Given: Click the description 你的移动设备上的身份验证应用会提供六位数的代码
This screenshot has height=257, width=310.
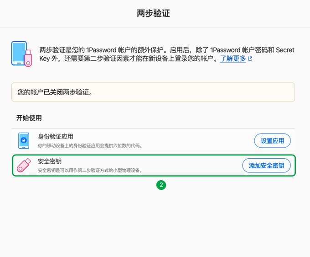Looking at the screenshot, I should [90, 145].
